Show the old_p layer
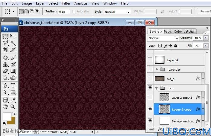The height and width of the screenshot is (136, 211). (x=150, y=78)
